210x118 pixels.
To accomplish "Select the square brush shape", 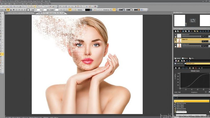I will pyautogui.click(x=5, y=10).
